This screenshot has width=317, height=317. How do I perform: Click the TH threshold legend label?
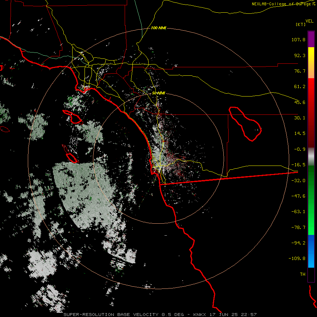[303, 274]
